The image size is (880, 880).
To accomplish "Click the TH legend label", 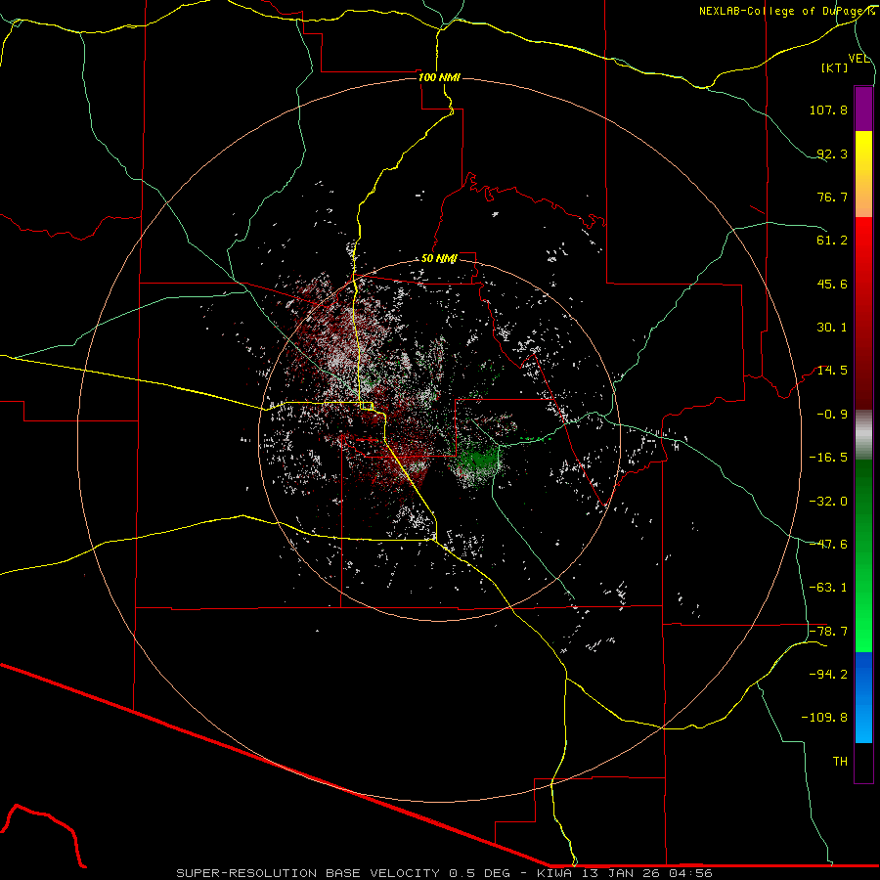I will [x=840, y=762].
